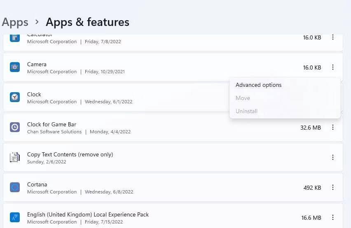Click the English Local Experience Pack icon
This screenshot has height=228, width=351.
pos(15,217)
